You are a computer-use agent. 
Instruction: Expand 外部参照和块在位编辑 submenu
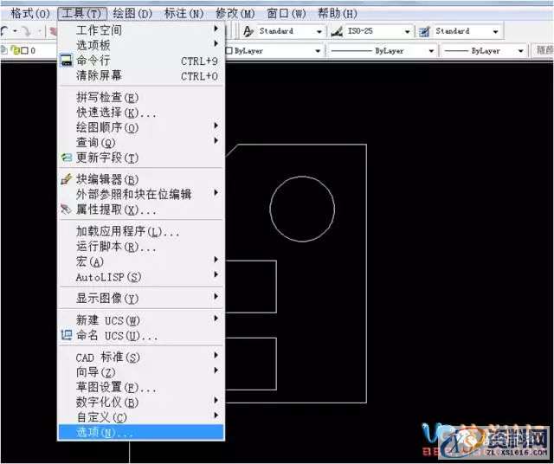(140, 195)
